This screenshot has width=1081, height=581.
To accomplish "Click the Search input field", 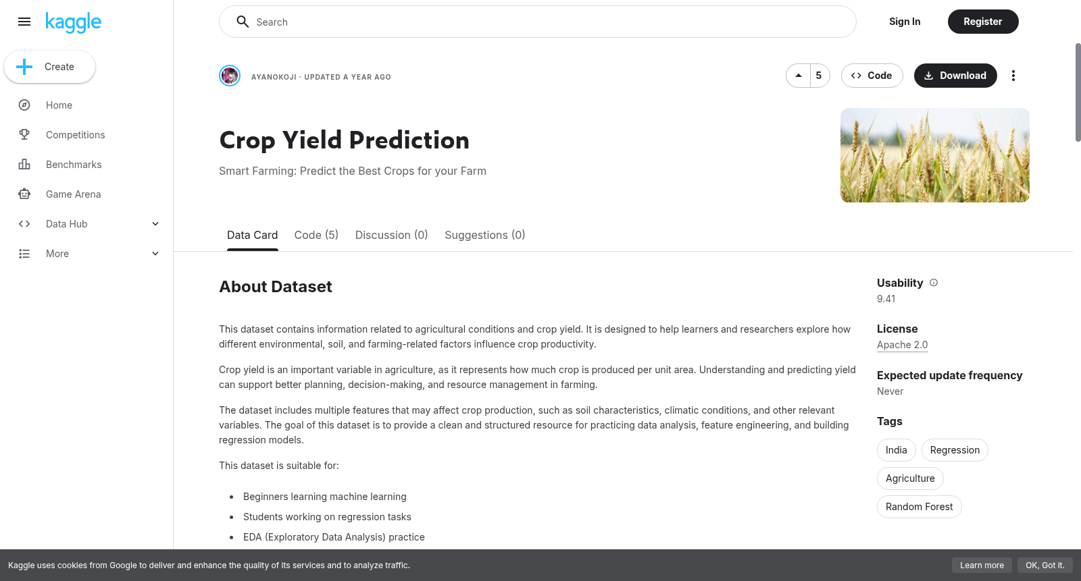I will (x=538, y=22).
